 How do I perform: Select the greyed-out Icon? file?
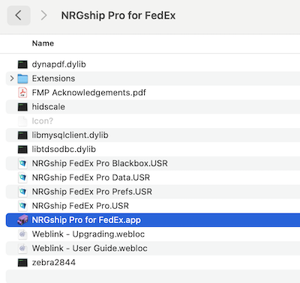pyautogui.click(x=43, y=121)
